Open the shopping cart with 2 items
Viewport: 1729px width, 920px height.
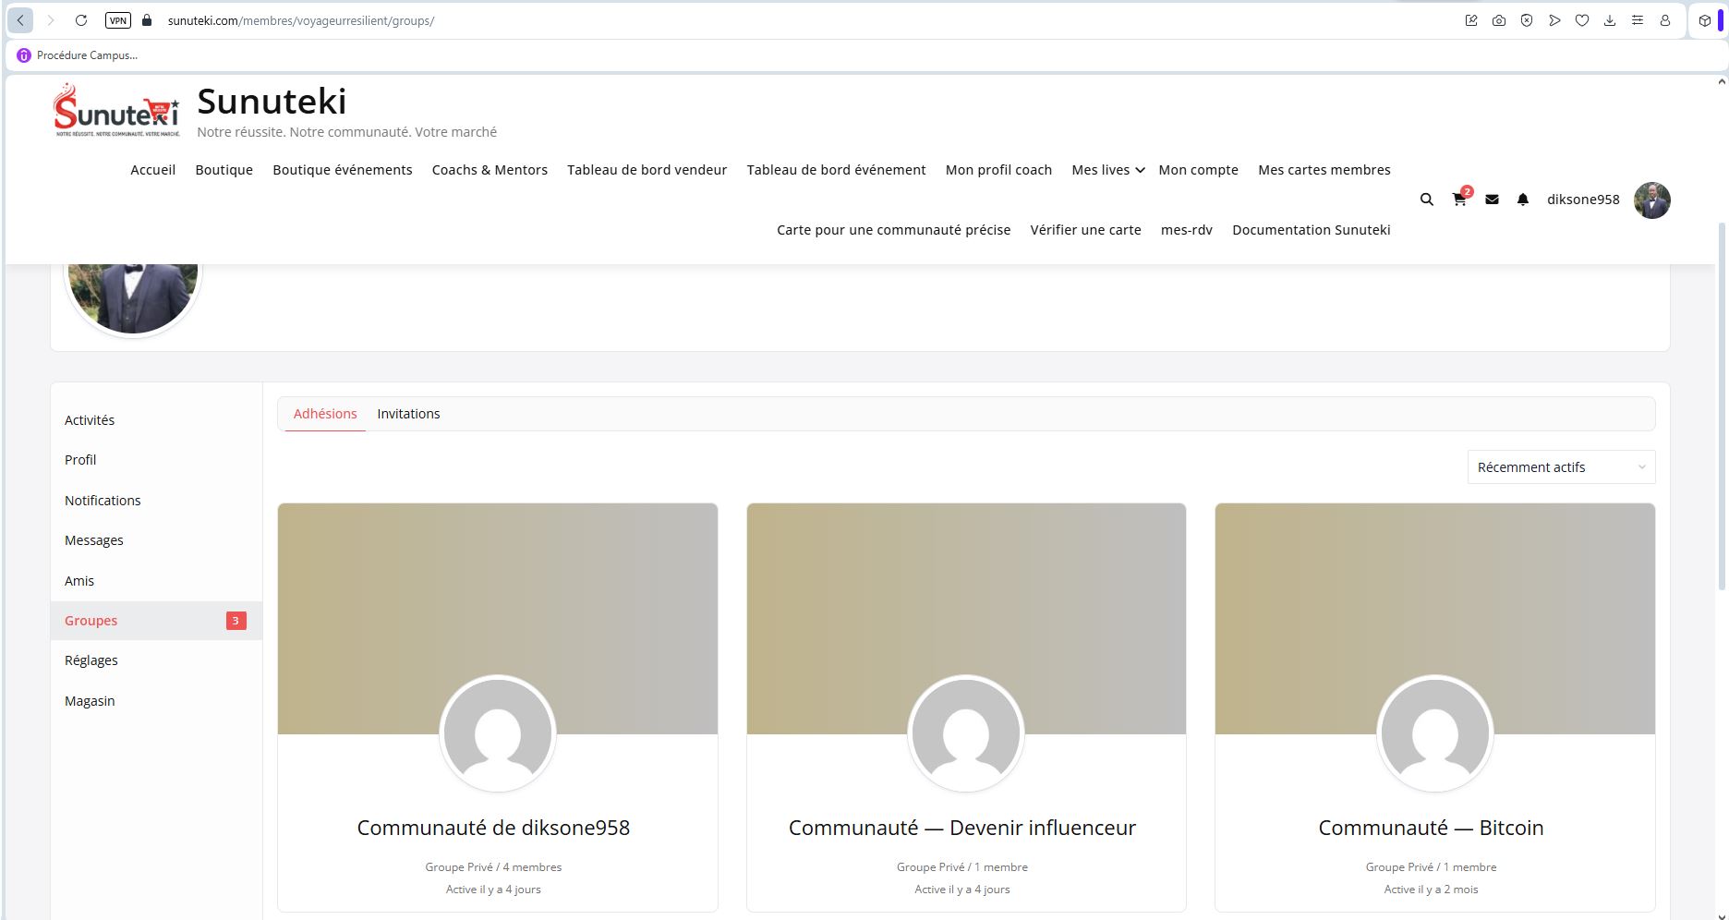point(1459,200)
